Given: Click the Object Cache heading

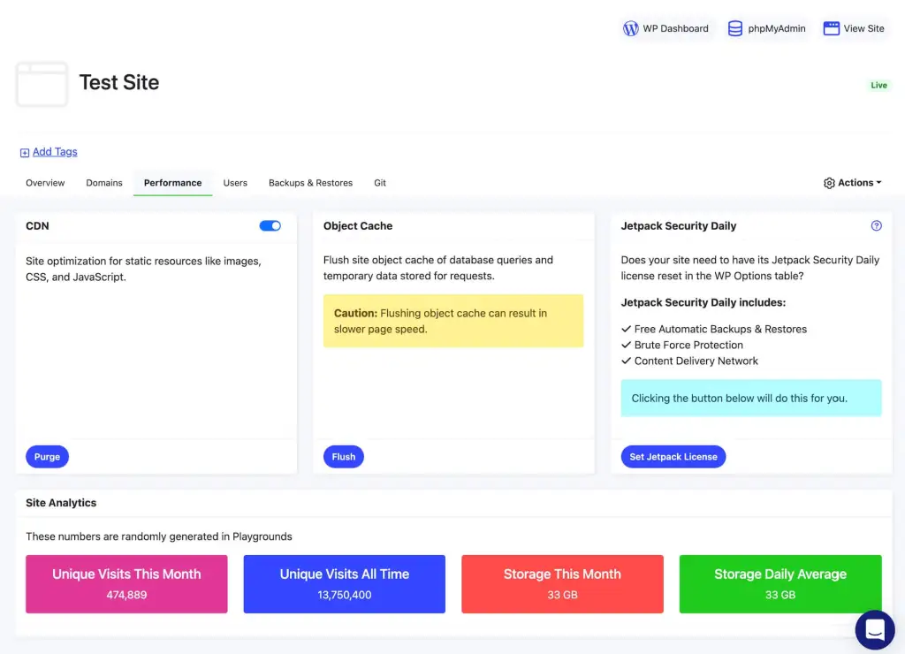Looking at the screenshot, I should tap(358, 225).
